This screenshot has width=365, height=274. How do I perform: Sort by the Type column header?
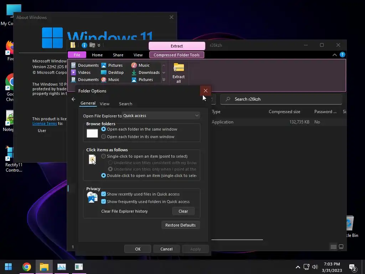point(216,112)
